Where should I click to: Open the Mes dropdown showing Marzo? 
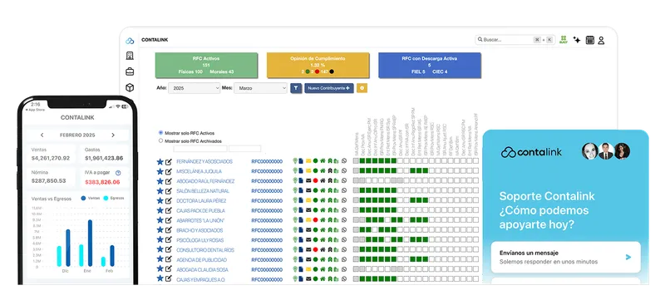[x=261, y=88]
